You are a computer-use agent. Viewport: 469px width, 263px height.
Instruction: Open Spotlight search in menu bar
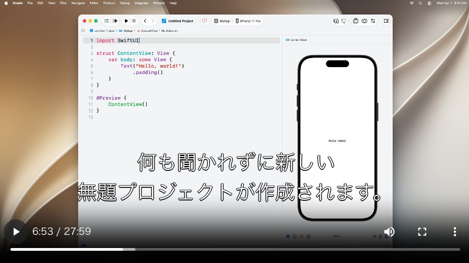pos(420,3)
